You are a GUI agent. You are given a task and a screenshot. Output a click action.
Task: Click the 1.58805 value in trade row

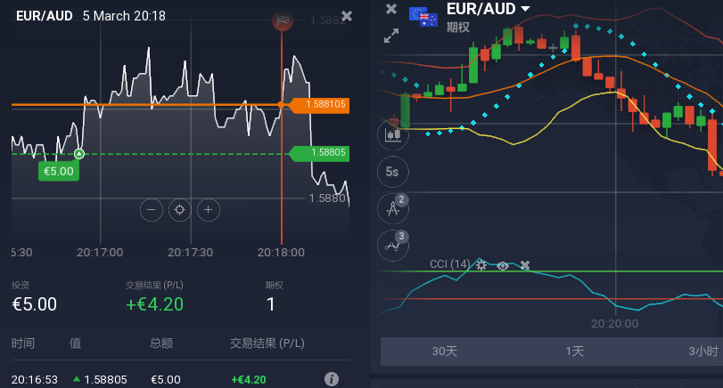click(x=105, y=380)
